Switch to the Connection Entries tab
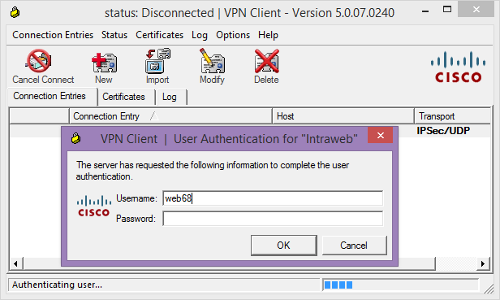500x300 pixels. coord(52,96)
